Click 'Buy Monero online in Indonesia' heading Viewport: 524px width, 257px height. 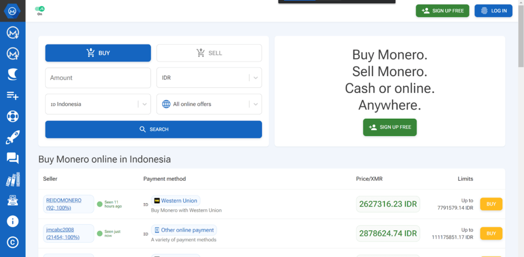point(104,159)
